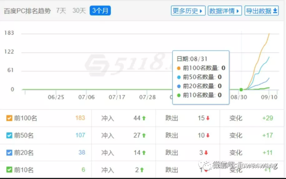This screenshot has width=286, height=179.
Task: Click the orange value 183 in 前100名 row
Action: point(80,118)
